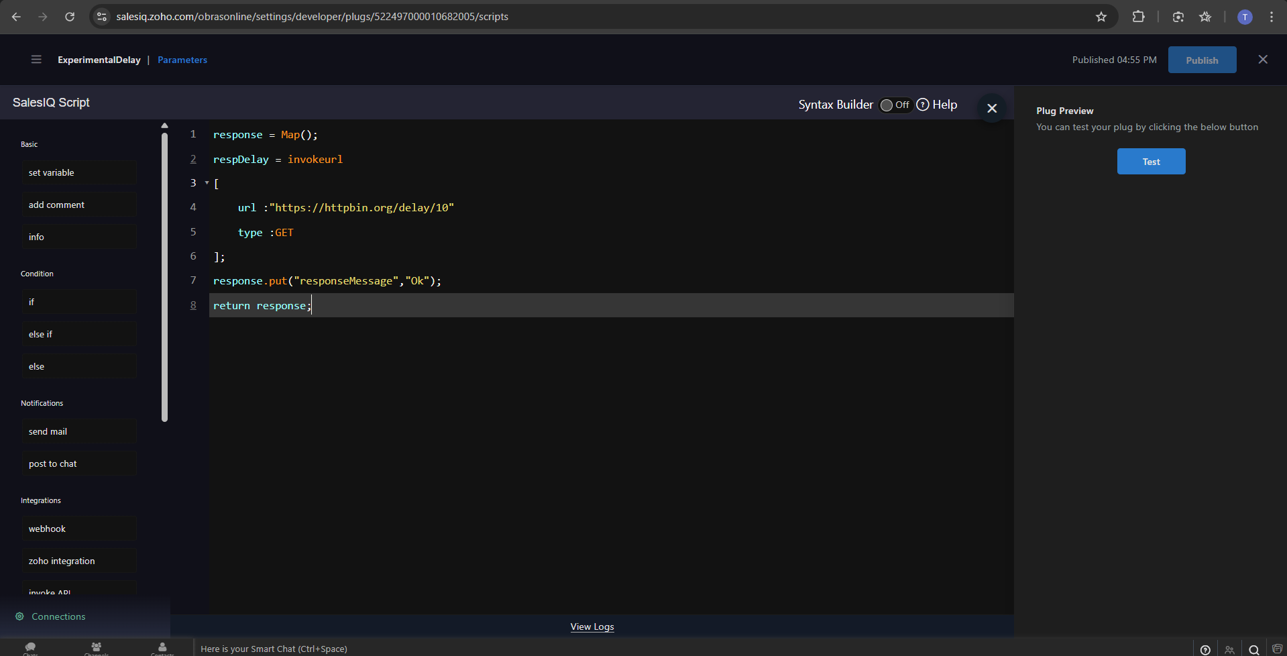The image size is (1287, 656).
Task: Click the Publish button
Action: [1201, 60]
